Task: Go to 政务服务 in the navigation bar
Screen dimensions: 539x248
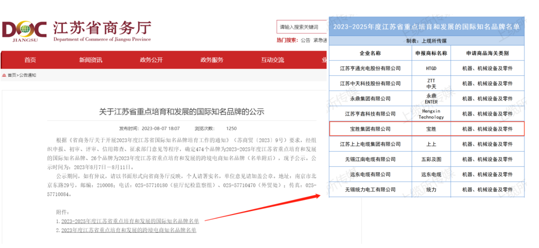Action: point(212,60)
